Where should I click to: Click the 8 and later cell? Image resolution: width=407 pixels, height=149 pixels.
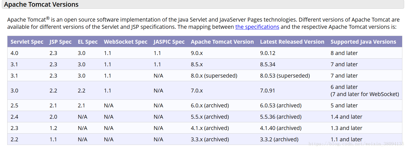click(x=344, y=53)
